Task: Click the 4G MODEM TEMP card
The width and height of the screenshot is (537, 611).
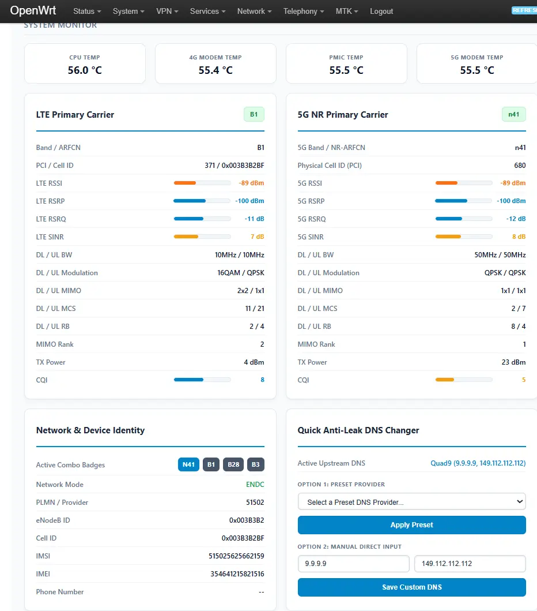Action: coord(215,63)
